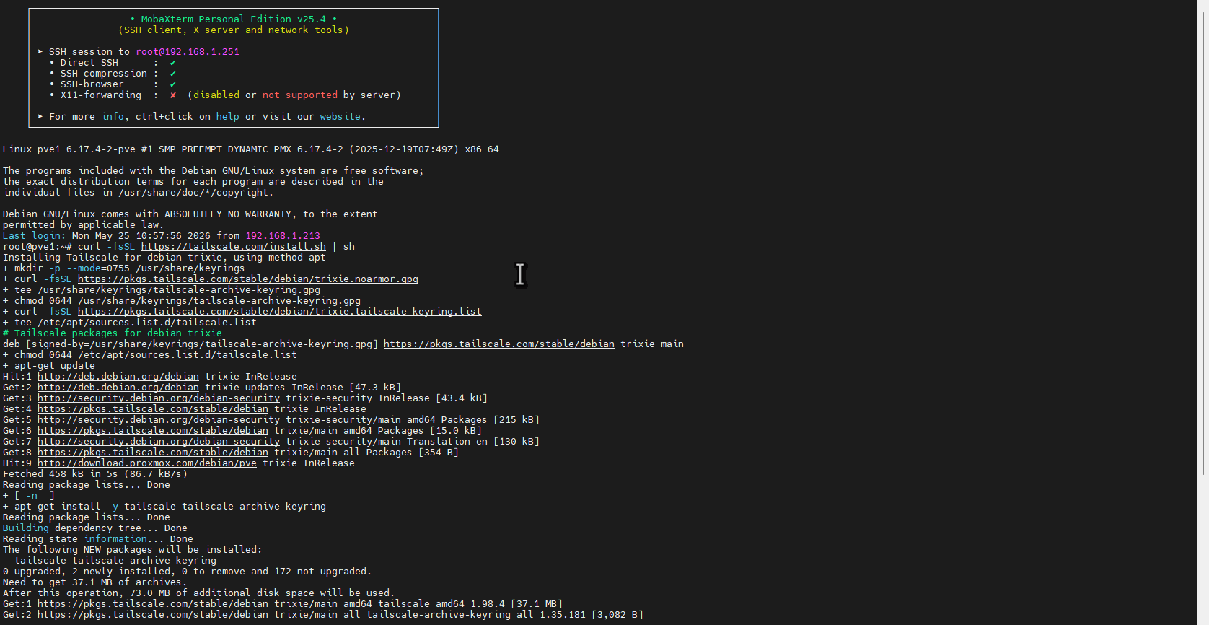Image resolution: width=1209 pixels, height=625 pixels.
Task: Click the last login IP '192.168.1.213'
Action: pos(283,236)
